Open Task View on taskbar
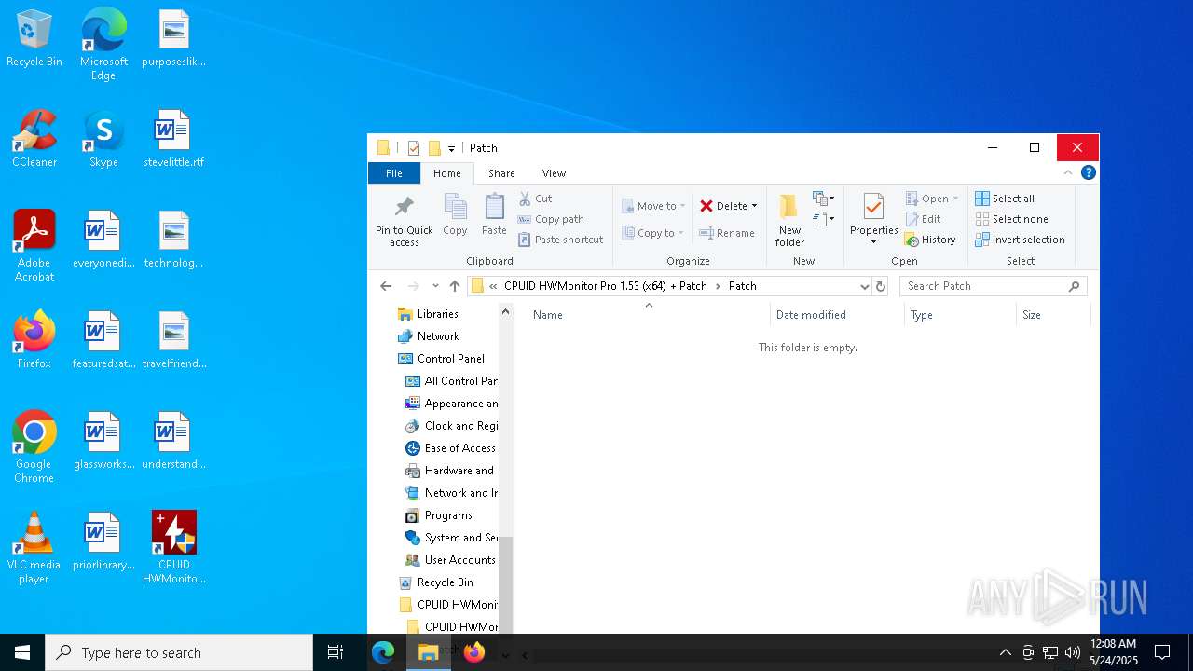 [336, 652]
